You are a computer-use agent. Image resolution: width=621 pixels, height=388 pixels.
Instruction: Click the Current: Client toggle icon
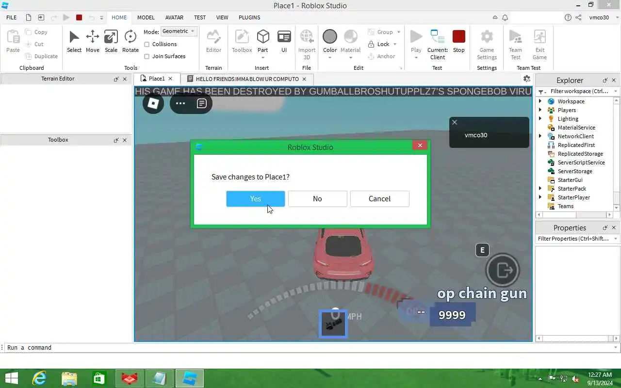(437, 37)
